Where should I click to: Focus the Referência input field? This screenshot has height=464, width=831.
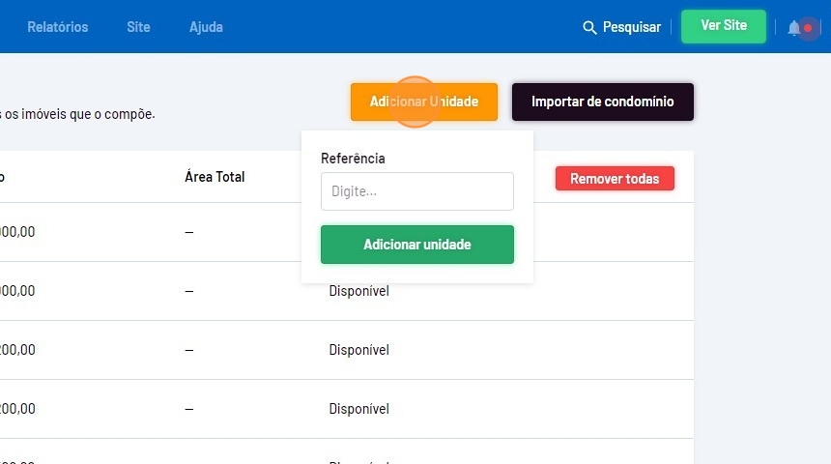(416, 191)
